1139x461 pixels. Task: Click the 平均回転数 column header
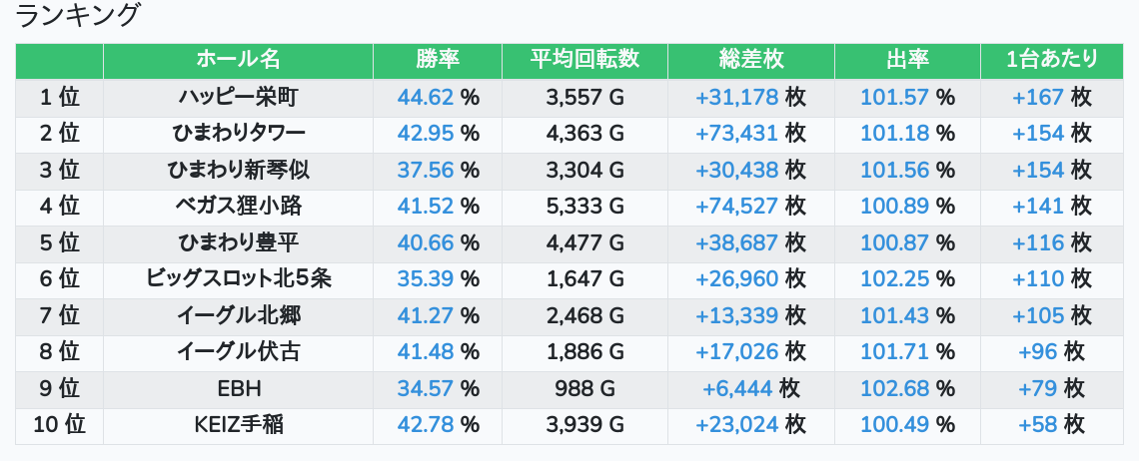[x=584, y=60]
